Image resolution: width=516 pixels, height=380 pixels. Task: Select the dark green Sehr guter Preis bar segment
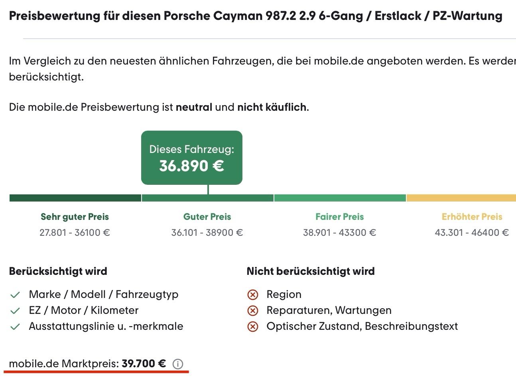click(x=75, y=198)
